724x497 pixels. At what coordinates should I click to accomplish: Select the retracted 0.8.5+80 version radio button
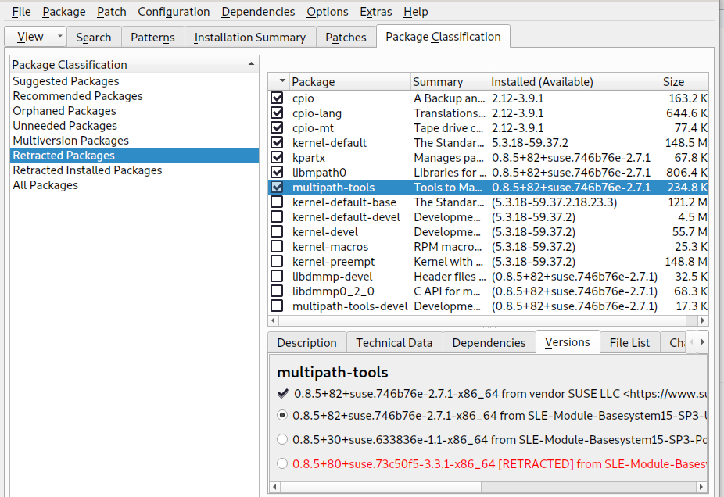coord(282,464)
